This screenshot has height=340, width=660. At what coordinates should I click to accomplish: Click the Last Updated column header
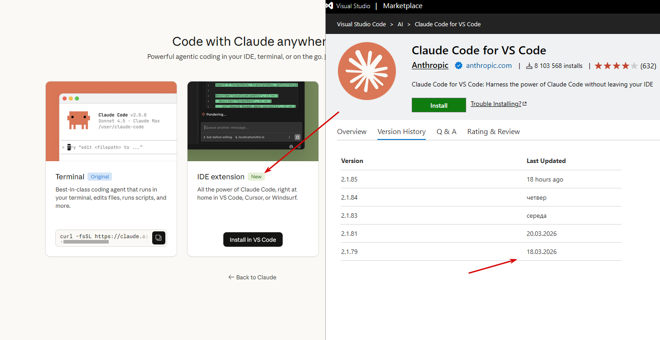tap(546, 161)
